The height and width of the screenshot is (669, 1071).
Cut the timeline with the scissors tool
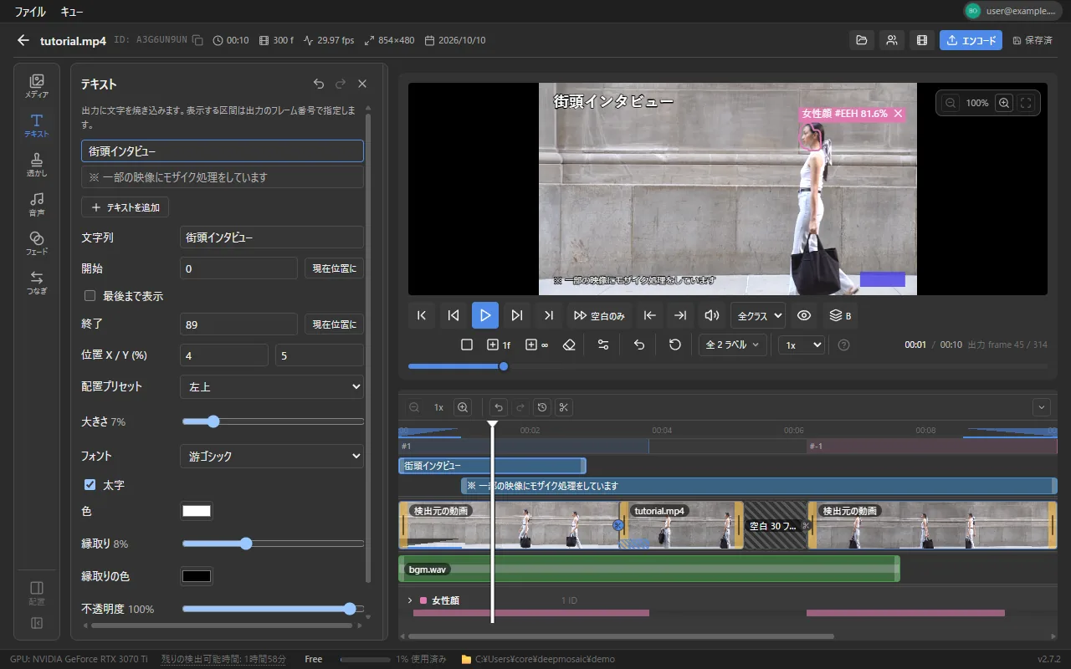pyautogui.click(x=564, y=407)
